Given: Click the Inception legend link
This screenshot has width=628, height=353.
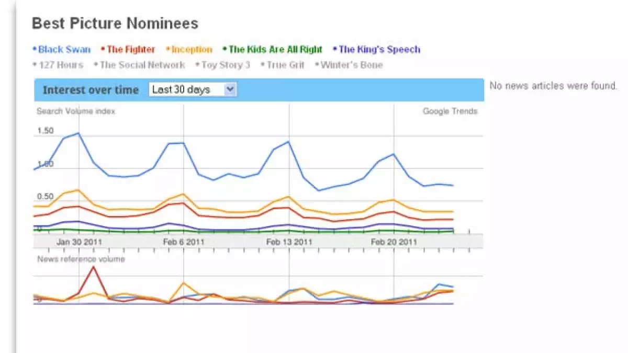Looking at the screenshot, I should point(192,50).
